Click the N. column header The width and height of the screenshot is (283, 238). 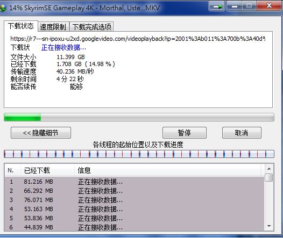pyautogui.click(x=12, y=170)
